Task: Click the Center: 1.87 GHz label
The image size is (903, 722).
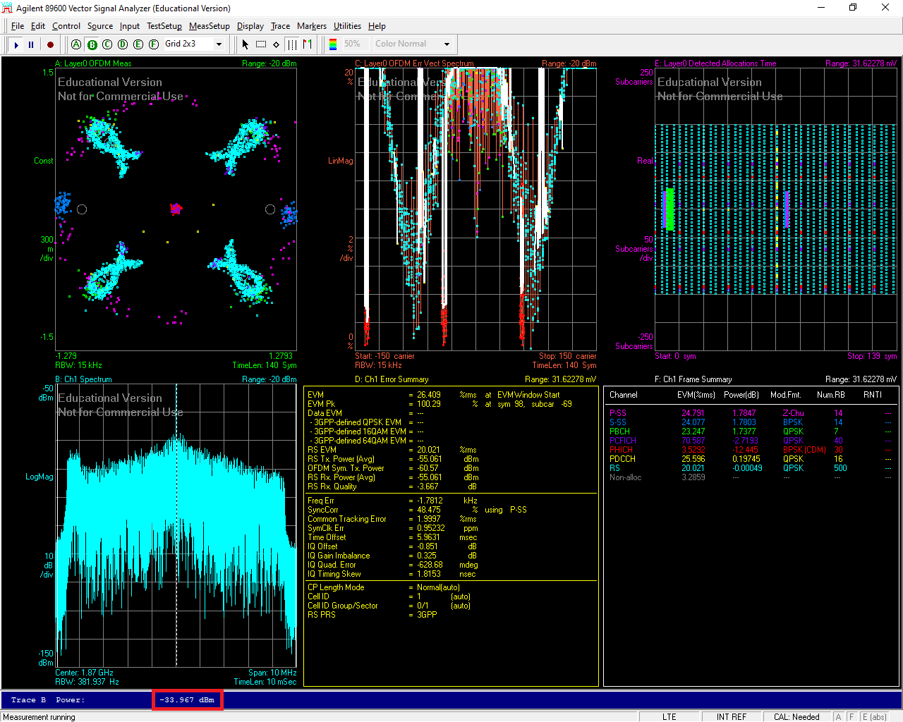Action: [84, 673]
